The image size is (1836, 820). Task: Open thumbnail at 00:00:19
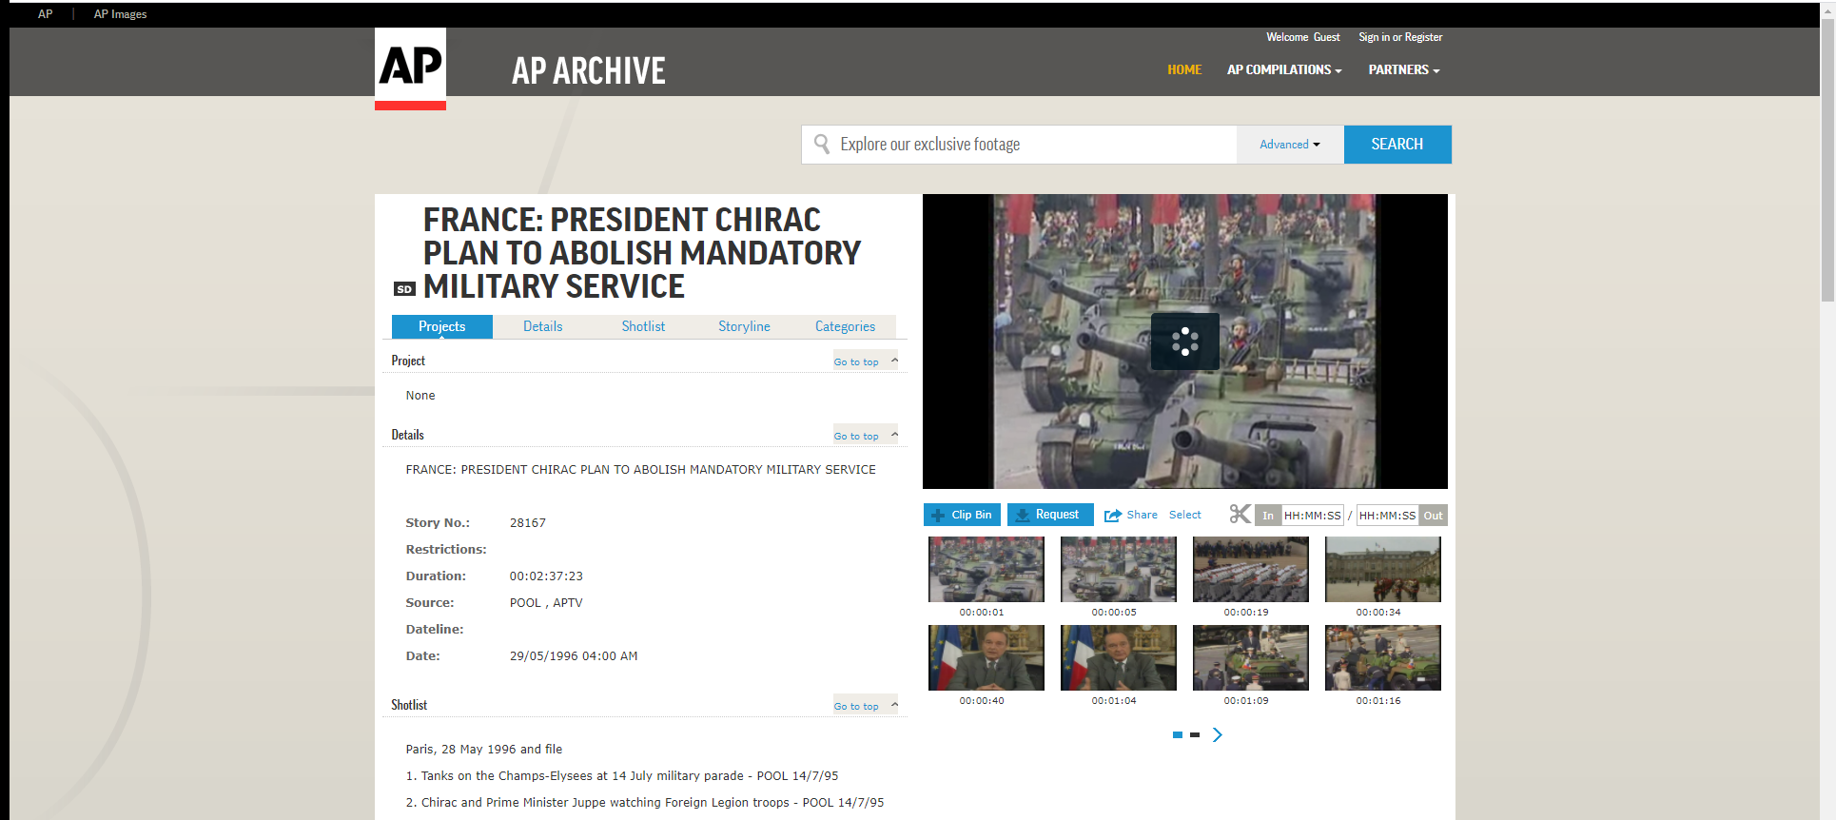pyautogui.click(x=1251, y=569)
